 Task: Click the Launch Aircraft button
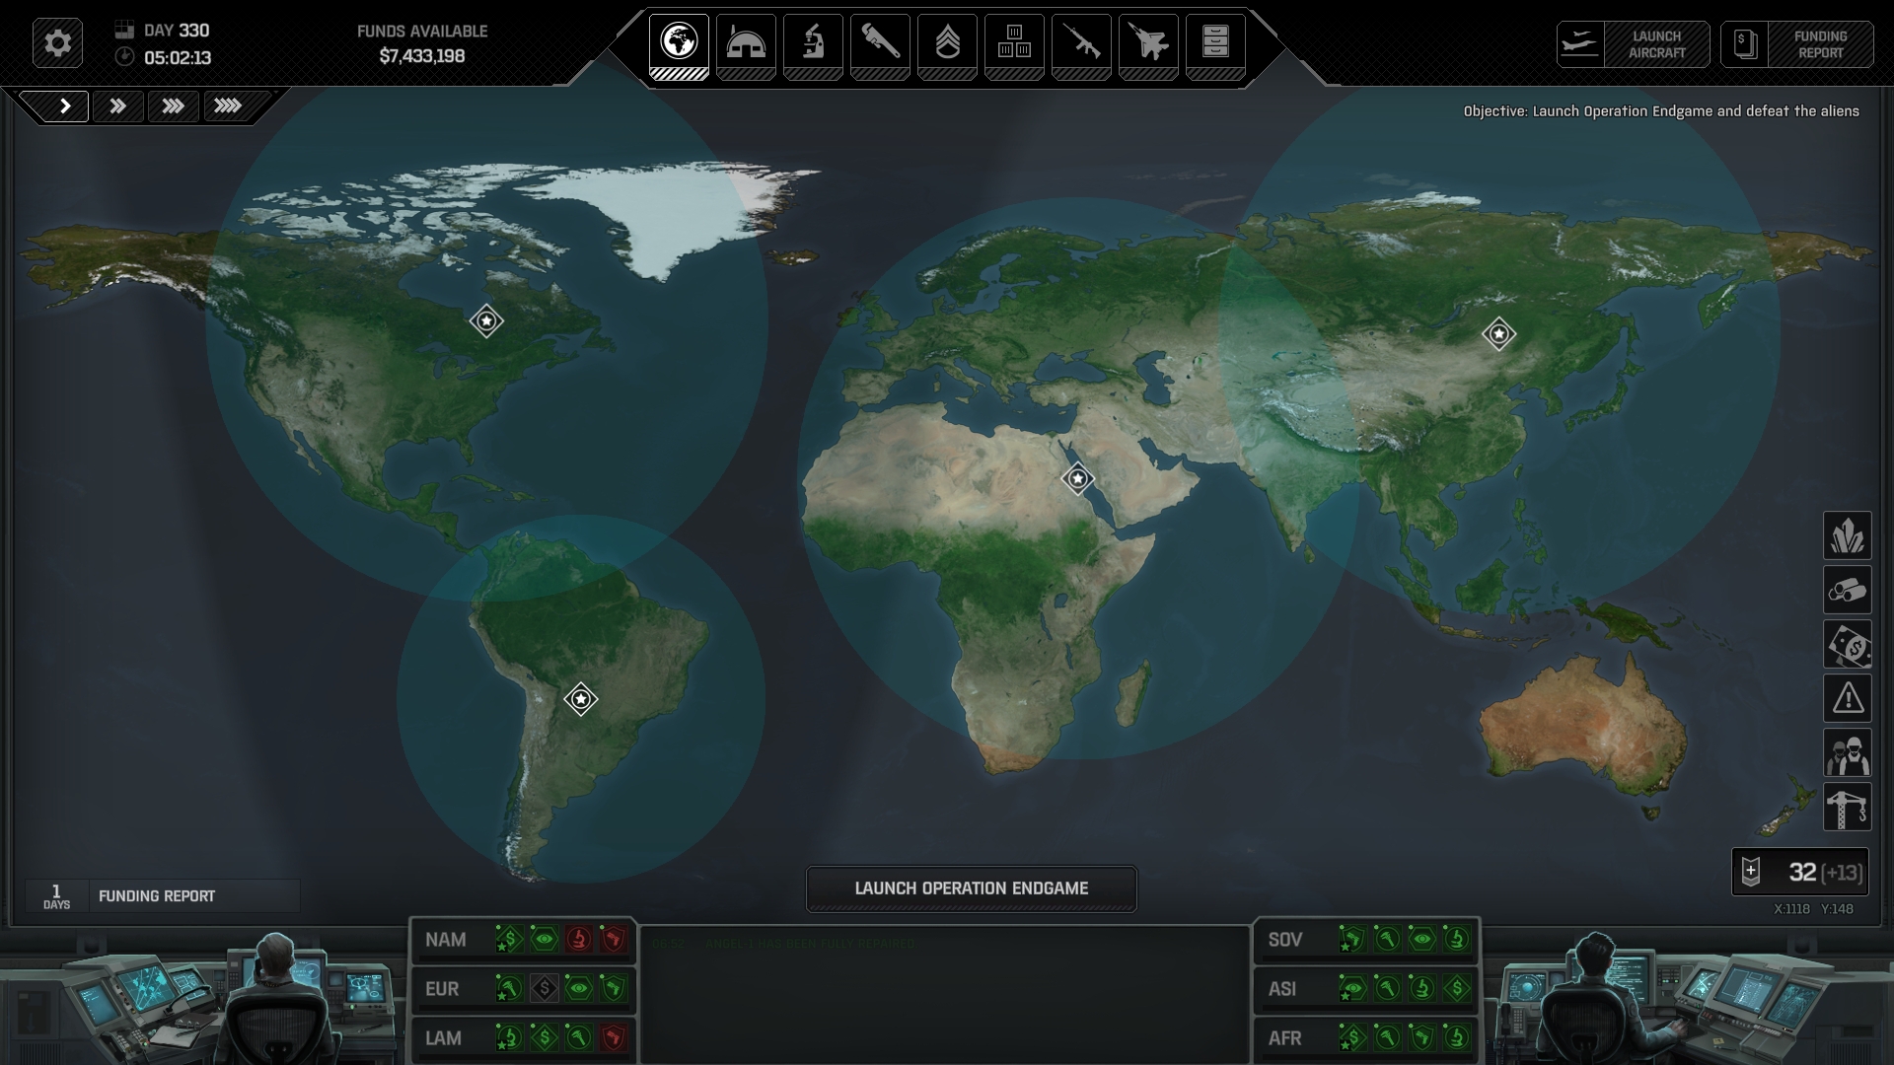1633,44
